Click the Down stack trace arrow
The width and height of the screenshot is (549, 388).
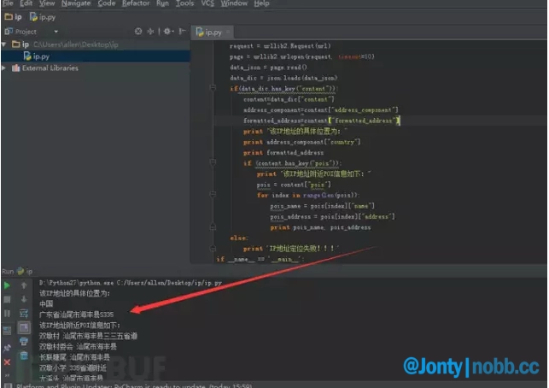pos(24,299)
